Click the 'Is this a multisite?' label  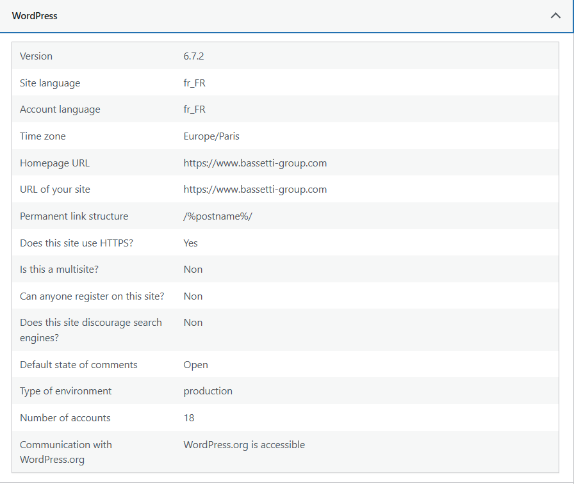(59, 270)
